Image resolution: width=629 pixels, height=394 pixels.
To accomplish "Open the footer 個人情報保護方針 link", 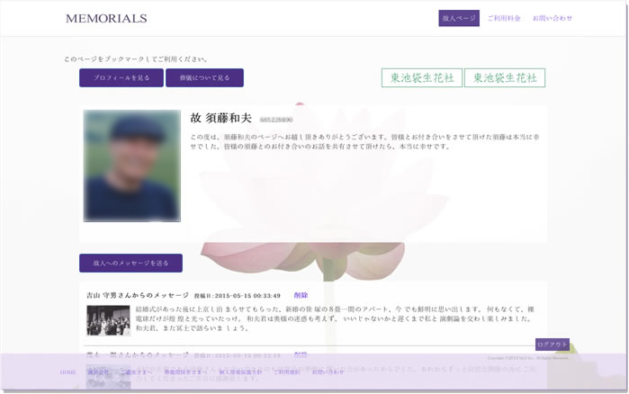I will pos(240,372).
